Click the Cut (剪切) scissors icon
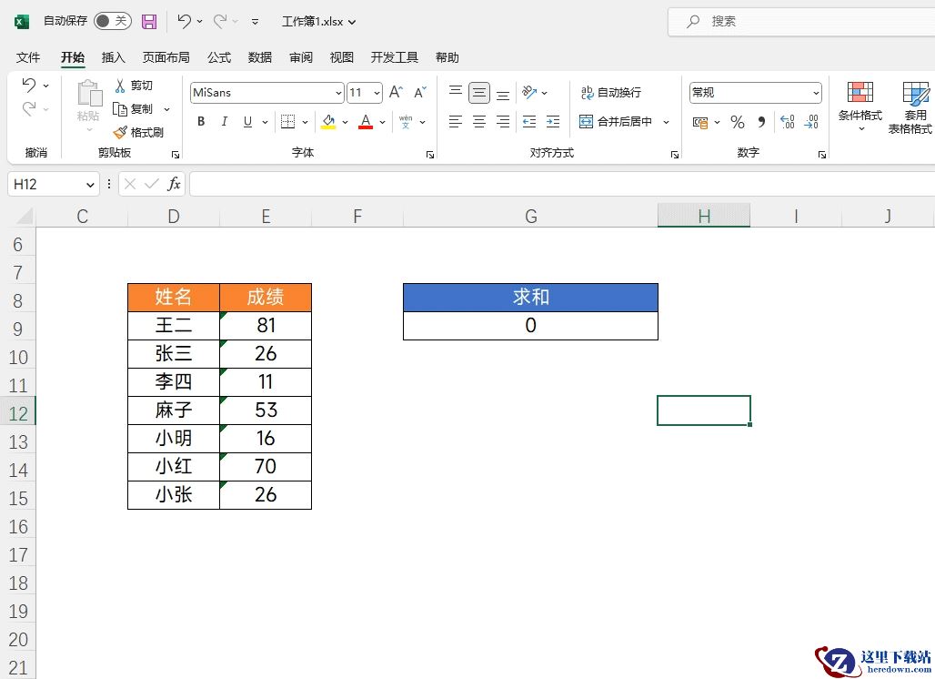 click(120, 86)
